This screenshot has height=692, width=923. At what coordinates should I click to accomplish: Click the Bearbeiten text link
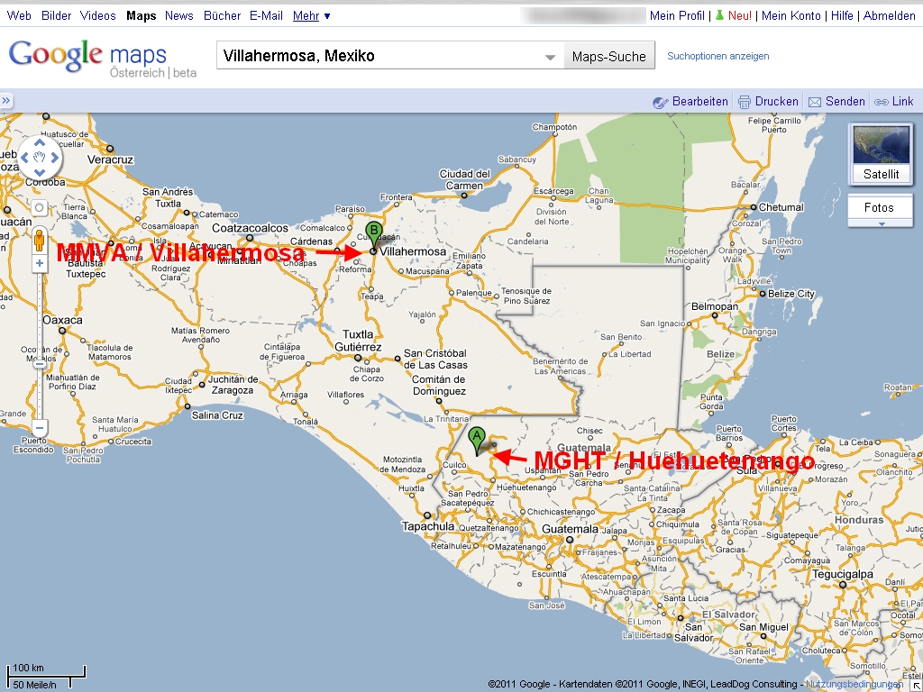point(699,101)
